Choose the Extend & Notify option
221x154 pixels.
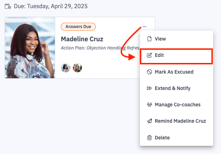tap(173, 88)
